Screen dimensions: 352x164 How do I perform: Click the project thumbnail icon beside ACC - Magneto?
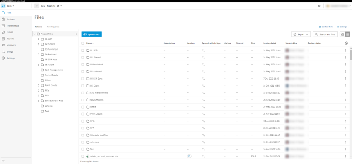[36, 6]
